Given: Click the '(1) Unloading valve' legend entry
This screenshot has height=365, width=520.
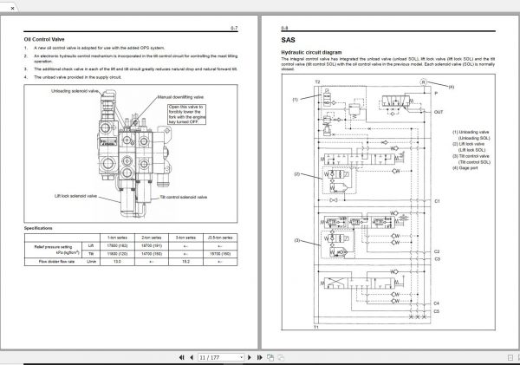Looking at the screenshot, I should [471, 132].
